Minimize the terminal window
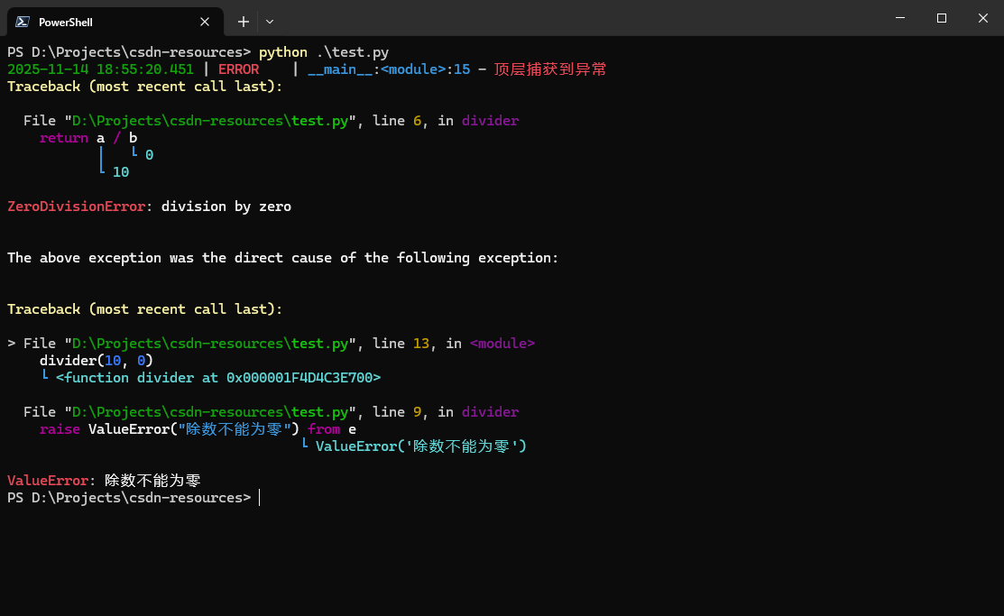Image resolution: width=1004 pixels, height=616 pixels. click(900, 18)
